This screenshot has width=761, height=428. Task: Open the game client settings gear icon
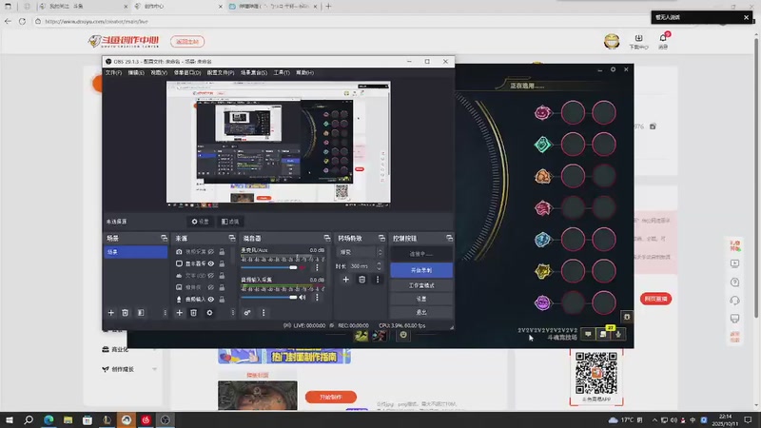click(613, 69)
